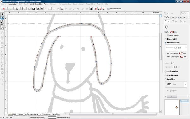The height and width of the screenshot is (119, 190).
Task: Switch to the Vektoren view tab
Action: click(x=21, y=114)
